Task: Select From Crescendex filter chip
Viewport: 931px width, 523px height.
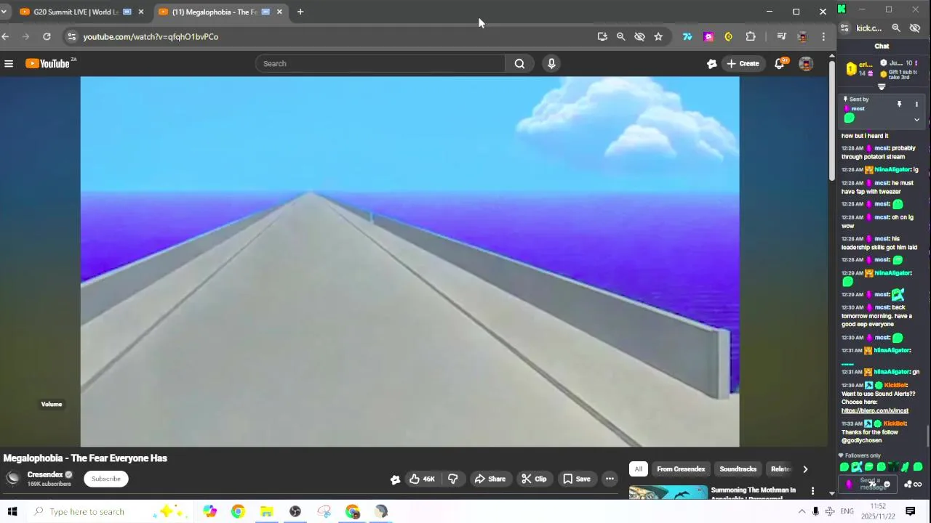Action: tap(681, 469)
